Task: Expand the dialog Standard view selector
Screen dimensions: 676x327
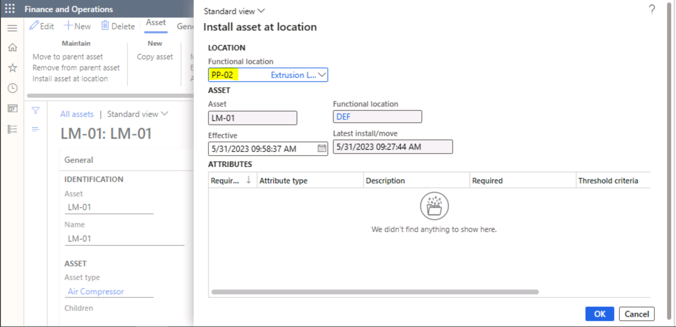Action: click(x=234, y=11)
